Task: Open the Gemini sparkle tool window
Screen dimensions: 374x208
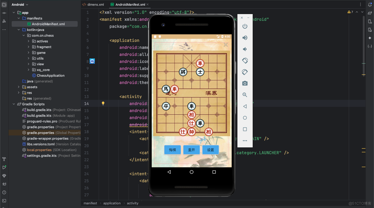Action: 370,38
